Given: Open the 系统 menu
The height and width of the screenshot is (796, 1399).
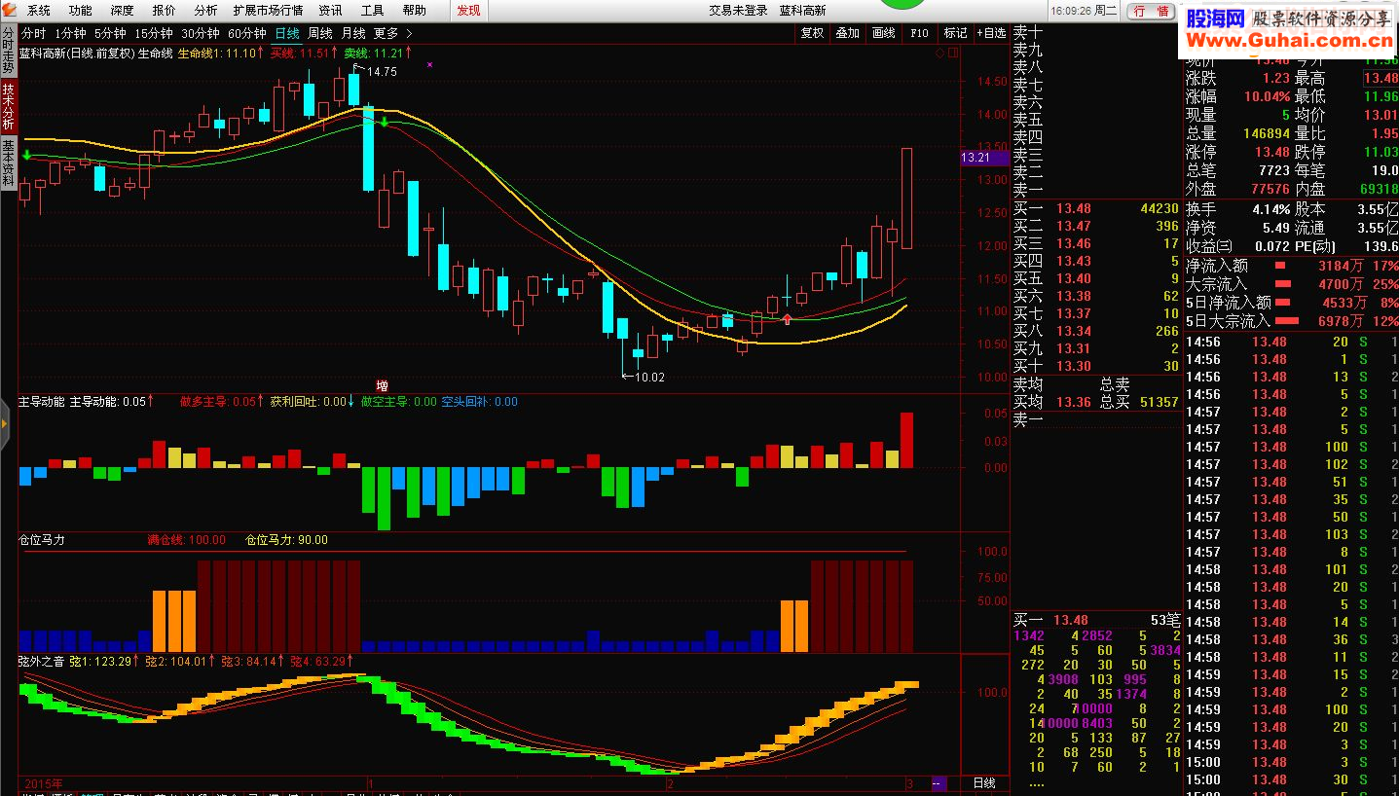Looking at the screenshot, I should [39, 11].
